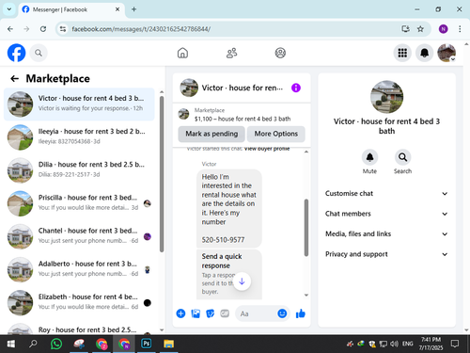Attach a photo using the image icon
470x353 pixels.
[196, 313]
